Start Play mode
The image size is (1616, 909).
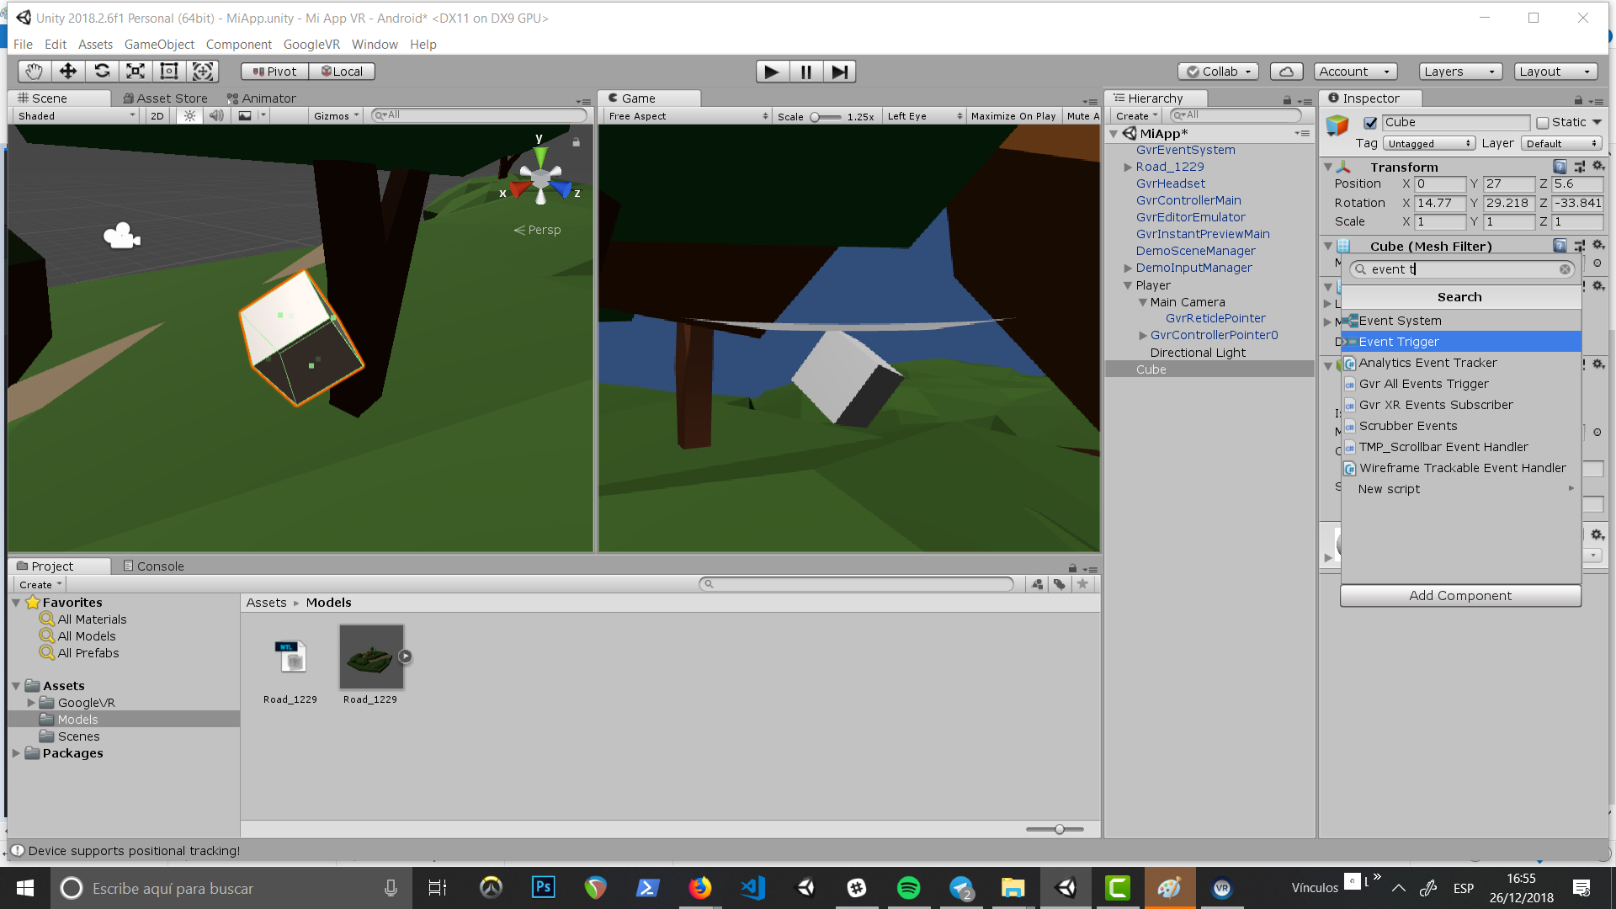coord(772,72)
